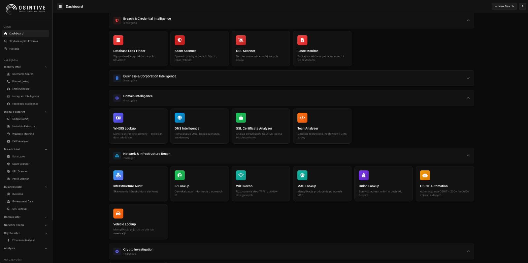The image size is (528, 263).
Task: Click the Breach & Credential Intelligence section title
Action: [147, 18]
